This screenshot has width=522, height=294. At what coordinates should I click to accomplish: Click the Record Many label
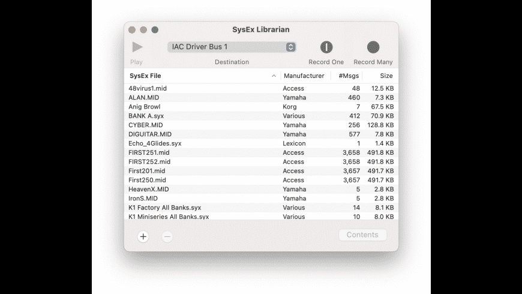[x=373, y=62]
